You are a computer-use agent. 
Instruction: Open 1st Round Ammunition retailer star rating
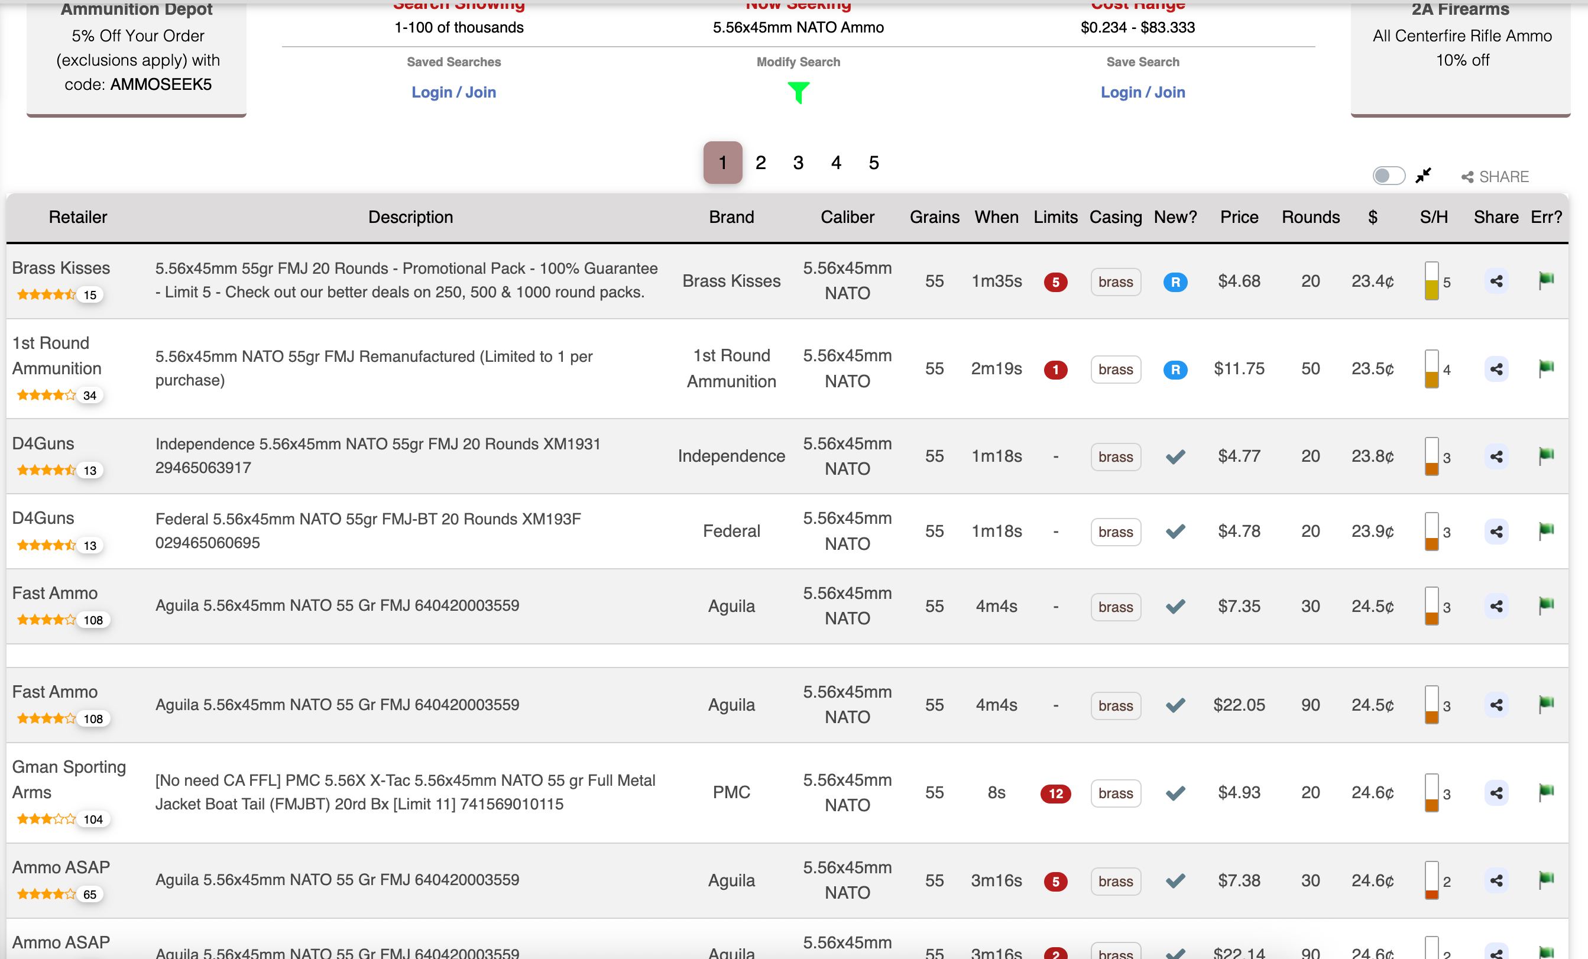46,395
